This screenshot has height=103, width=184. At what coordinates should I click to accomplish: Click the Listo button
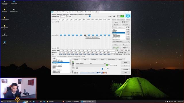click(126, 72)
